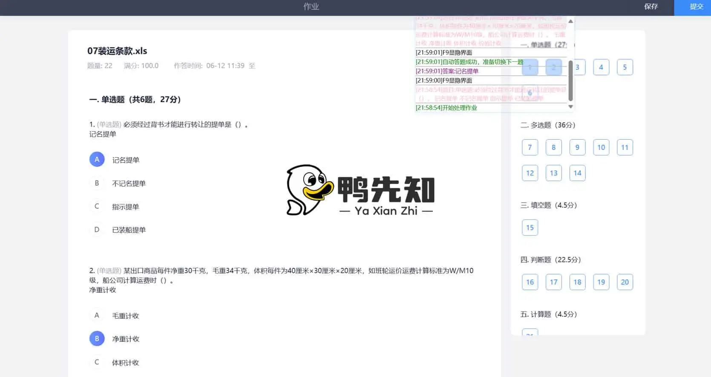Screen dimensions: 711x377
Task: Jump to question 11 in navigator
Action: [625, 147]
